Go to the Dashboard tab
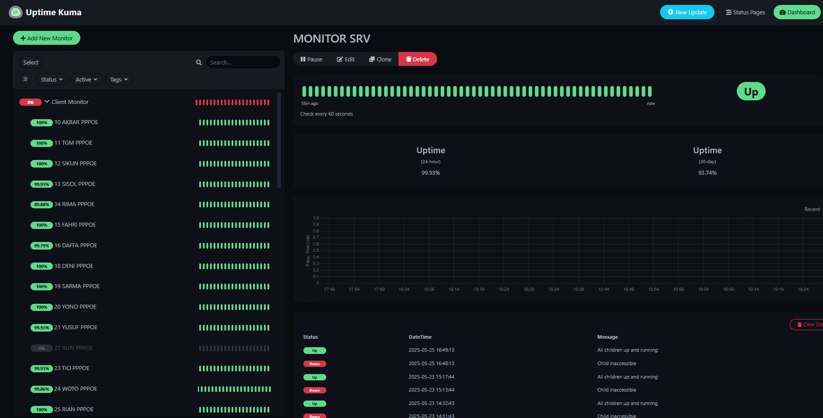823x418 pixels. (x=797, y=12)
